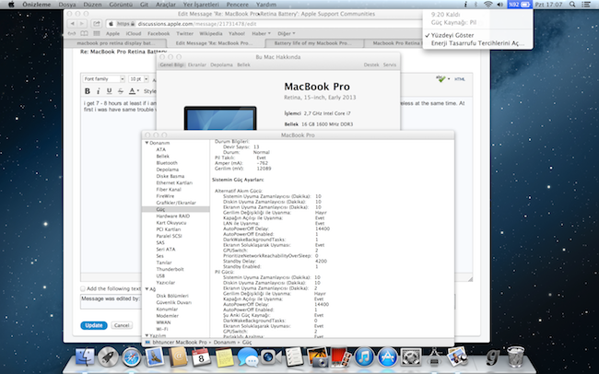Screen dimensions: 599x374
Task: Open Font family dropdown
Action: coord(104,78)
